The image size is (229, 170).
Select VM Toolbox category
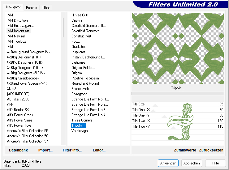click(x=17, y=41)
